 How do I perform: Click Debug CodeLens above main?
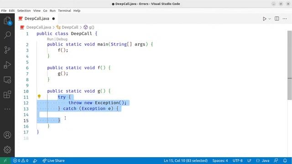click(62, 39)
